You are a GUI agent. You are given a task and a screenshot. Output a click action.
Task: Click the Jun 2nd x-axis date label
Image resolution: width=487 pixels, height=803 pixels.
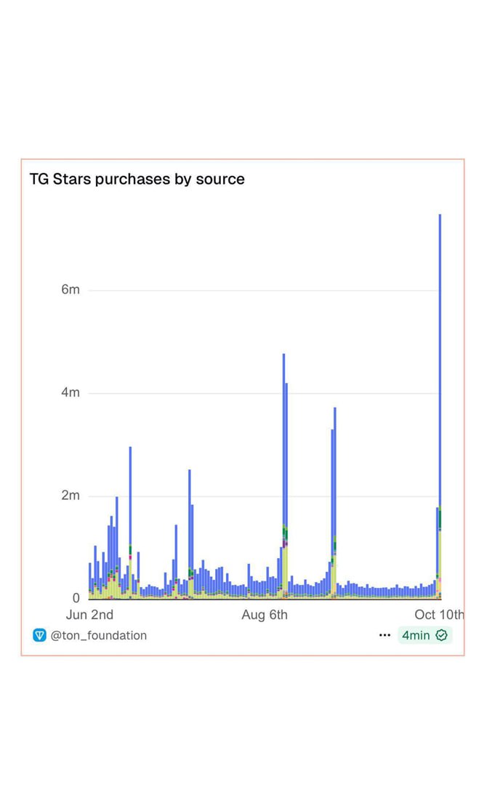(89, 615)
